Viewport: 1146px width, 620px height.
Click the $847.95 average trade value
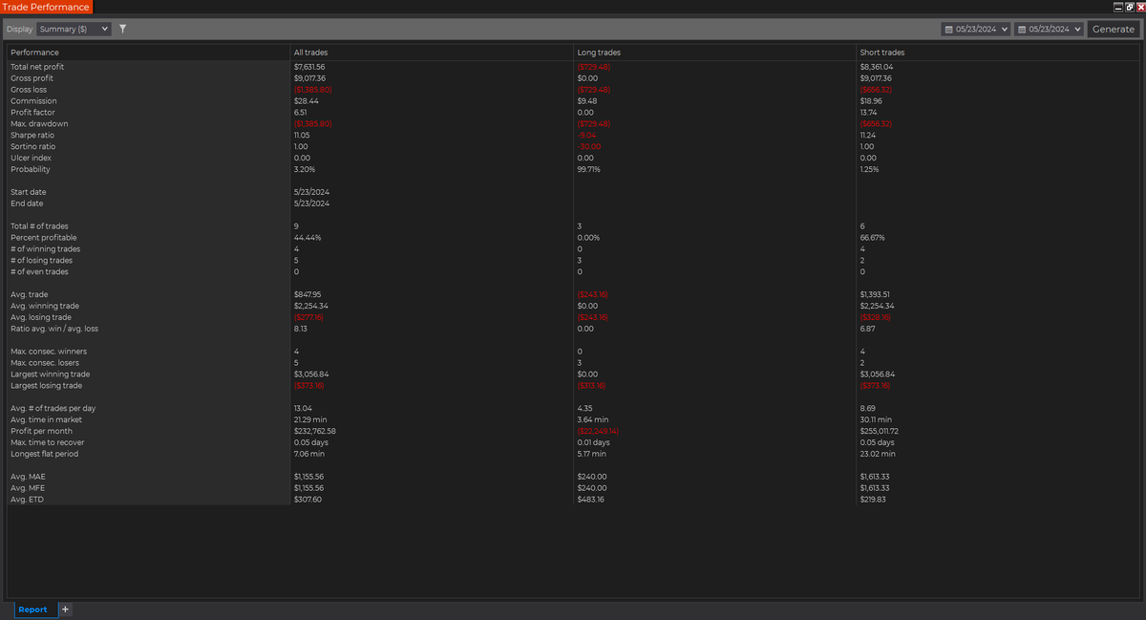(308, 294)
